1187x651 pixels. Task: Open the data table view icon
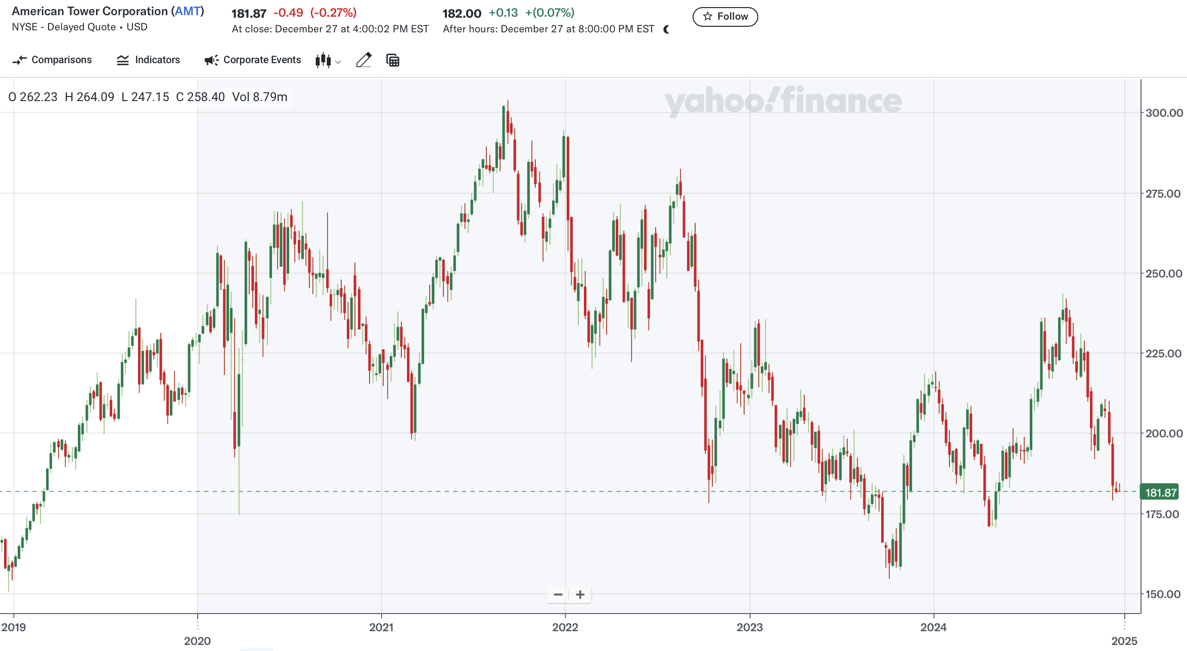(x=393, y=60)
